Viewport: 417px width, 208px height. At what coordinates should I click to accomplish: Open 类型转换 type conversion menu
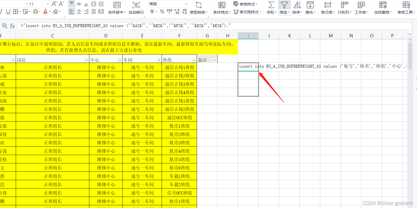198,8
